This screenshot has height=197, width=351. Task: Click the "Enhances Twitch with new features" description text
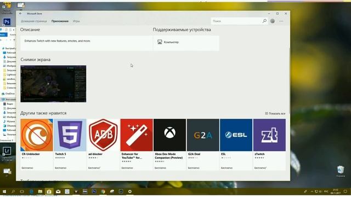[x=57, y=41]
